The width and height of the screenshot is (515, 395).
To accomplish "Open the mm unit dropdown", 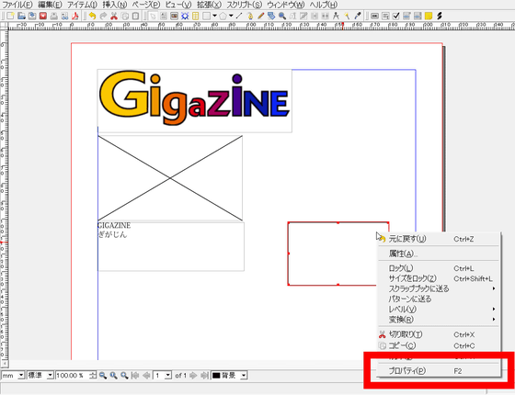I will pyautogui.click(x=21, y=375).
